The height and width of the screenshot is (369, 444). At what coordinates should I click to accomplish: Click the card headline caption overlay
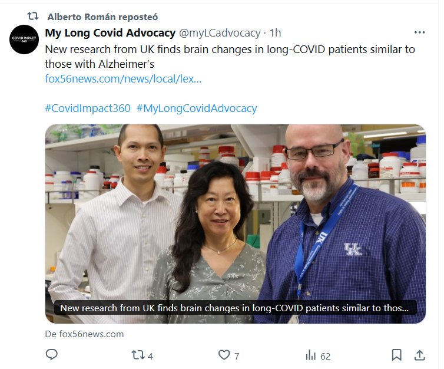point(236,308)
